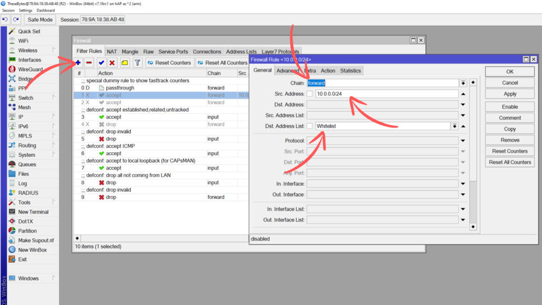The width and height of the screenshot is (542, 305).
Task: Click the blue plus add-rule icon
Action: (x=78, y=62)
